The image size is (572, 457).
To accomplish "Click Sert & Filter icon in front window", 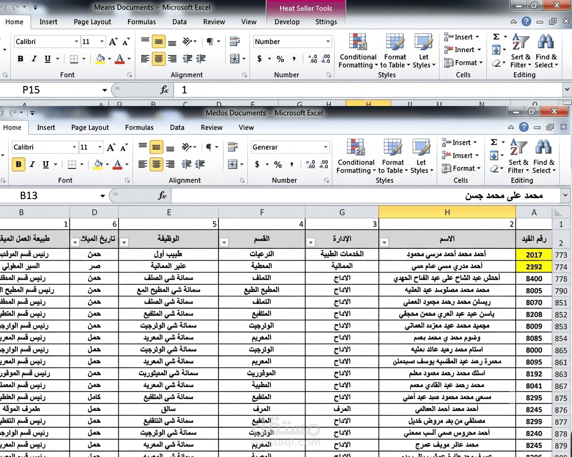I will point(518,147).
